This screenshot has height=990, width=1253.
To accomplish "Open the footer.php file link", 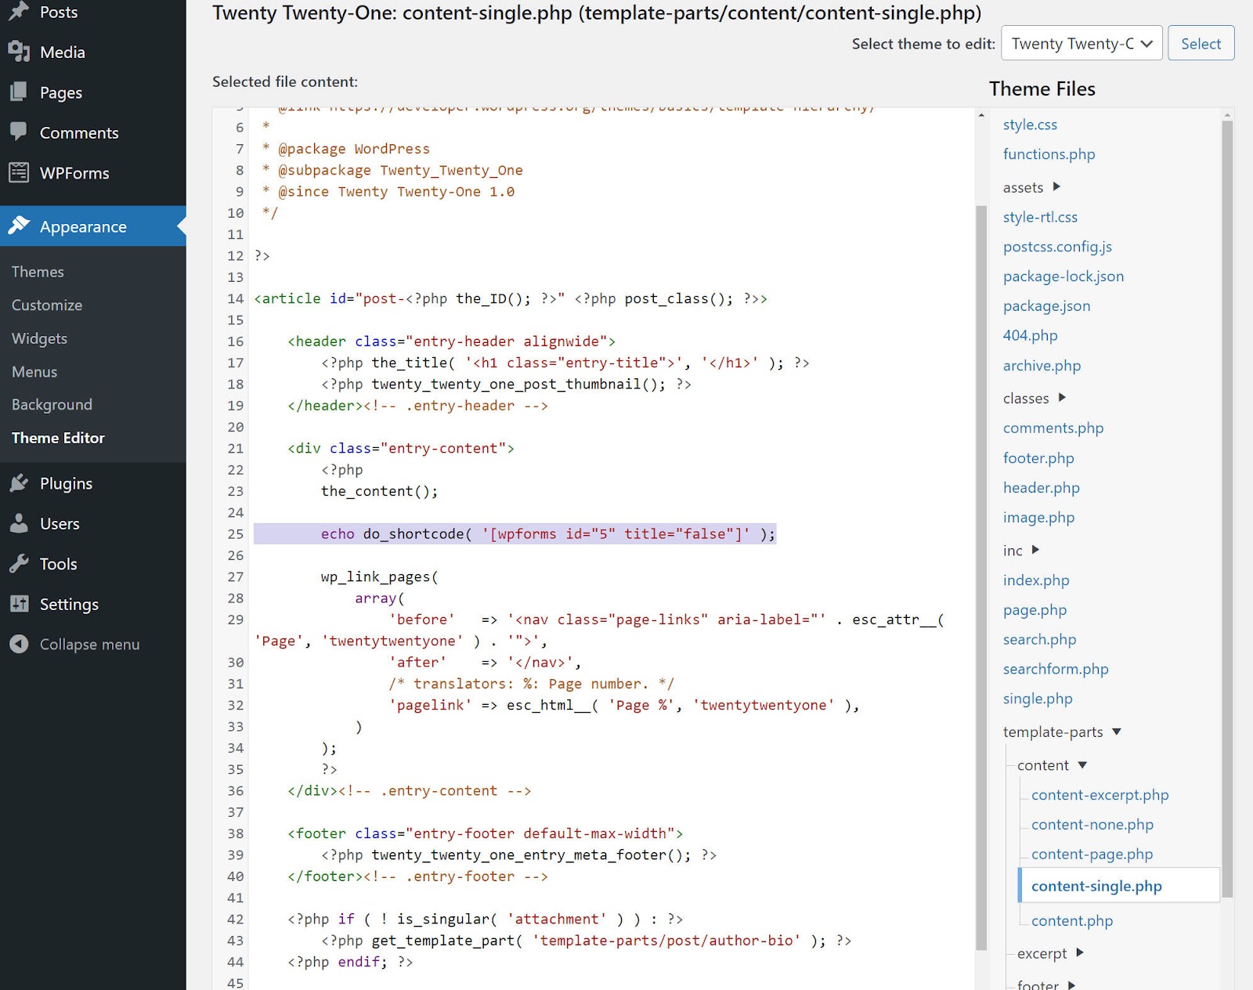I will [x=1038, y=457].
